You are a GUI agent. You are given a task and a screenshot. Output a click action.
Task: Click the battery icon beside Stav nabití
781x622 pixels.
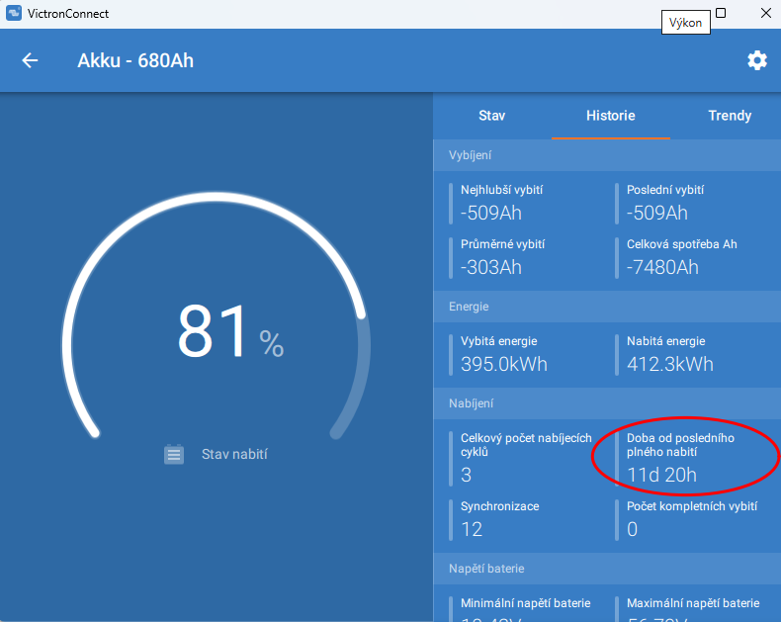coord(174,454)
